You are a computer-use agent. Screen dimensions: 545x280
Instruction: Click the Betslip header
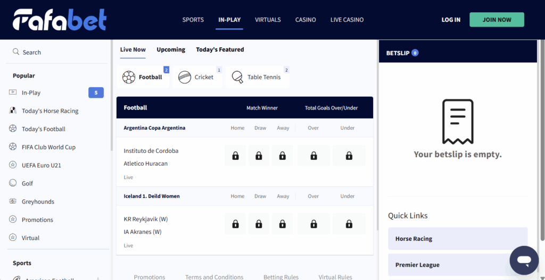tap(458, 53)
